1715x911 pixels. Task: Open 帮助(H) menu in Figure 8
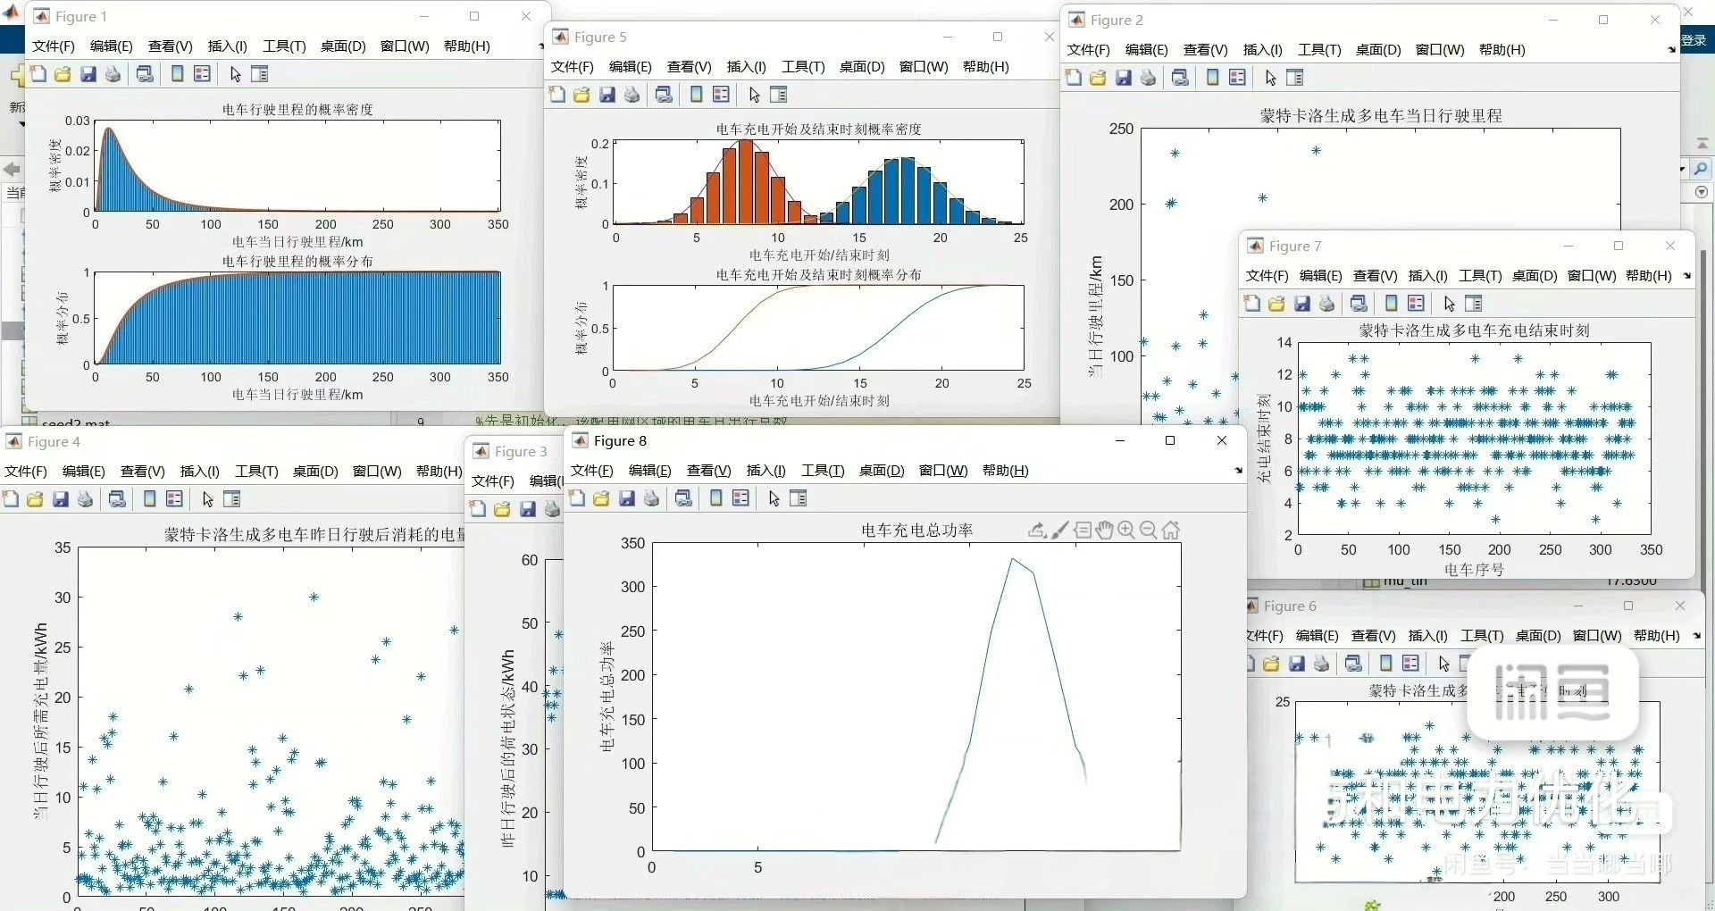pos(1006,471)
